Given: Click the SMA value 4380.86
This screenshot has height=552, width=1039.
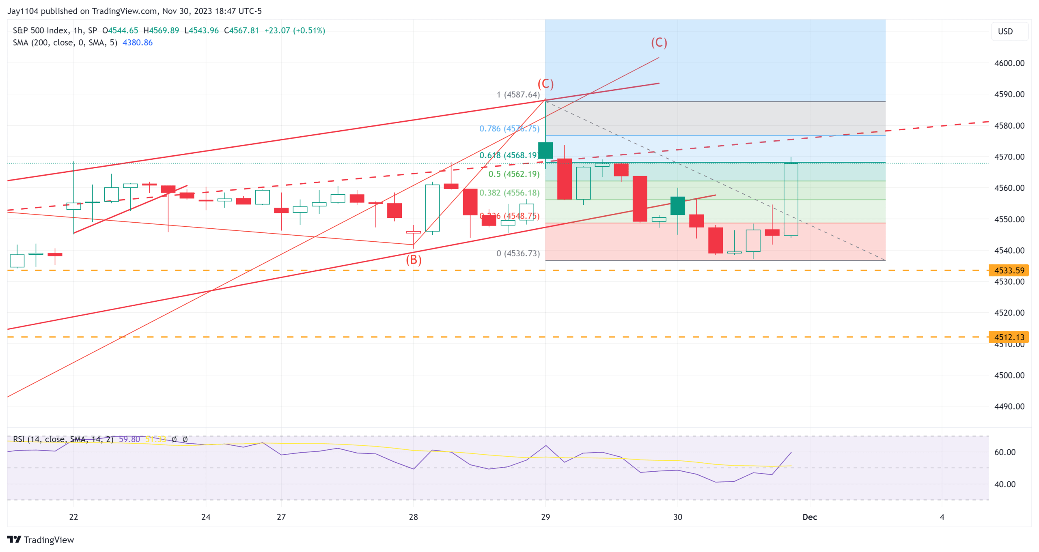Looking at the screenshot, I should pyautogui.click(x=138, y=43).
